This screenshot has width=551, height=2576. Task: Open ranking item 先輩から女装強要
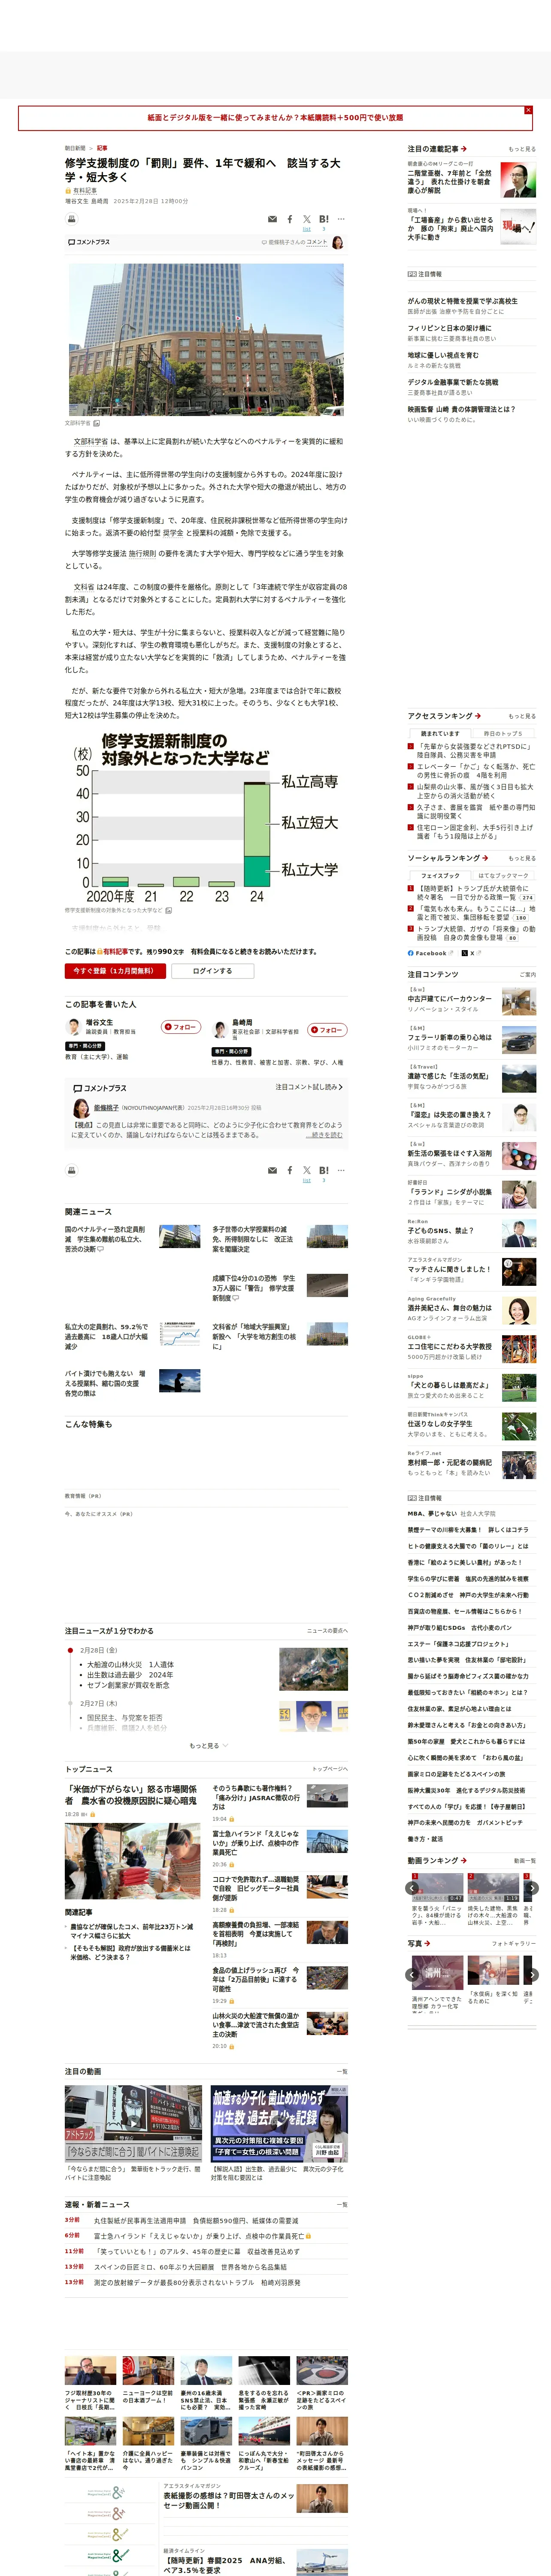click(x=474, y=751)
